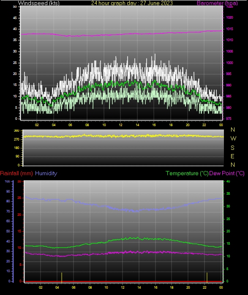Click the 24 hour graph day title
The image size is (248, 295).
coord(132,3)
